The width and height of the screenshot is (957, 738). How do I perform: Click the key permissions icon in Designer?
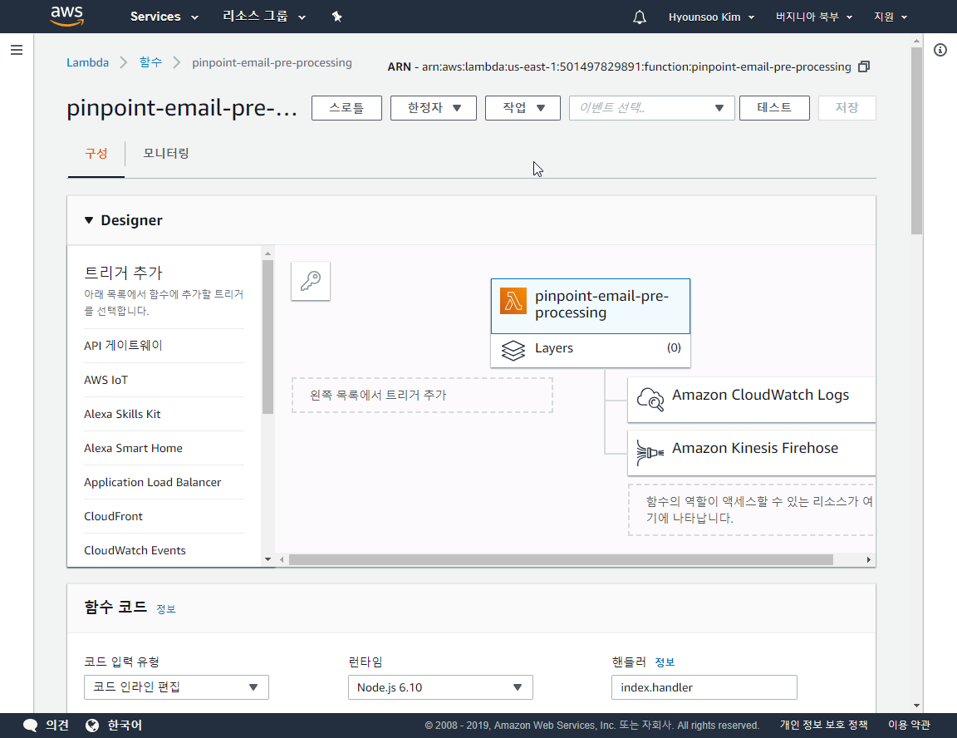click(311, 281)
